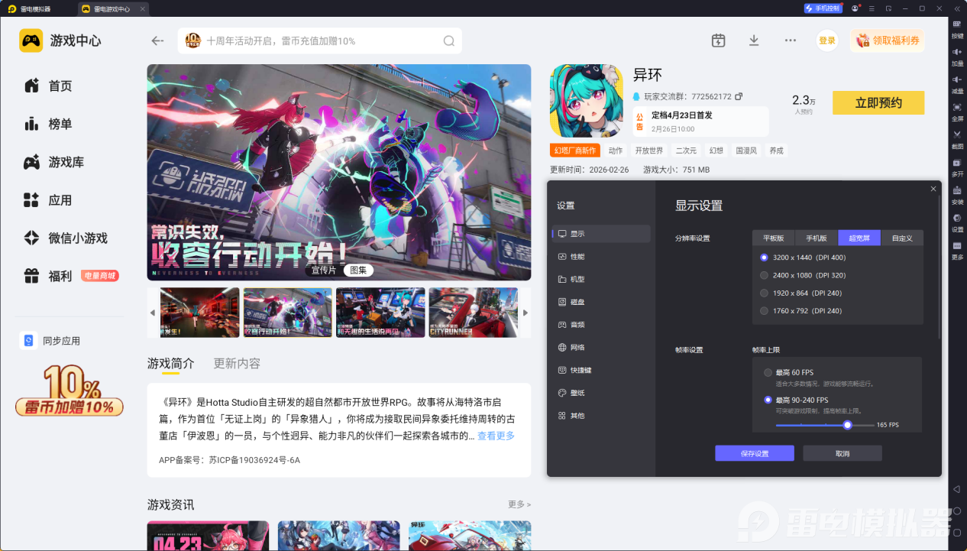Click the yellow 立即预约 button
The height and width of the screenshot is (551, 967).
coord(878,103)
